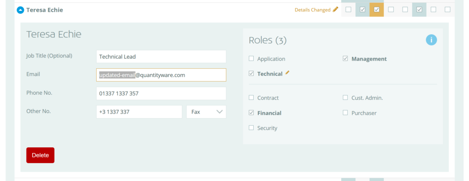
Task: Enable the Contract role checkbox
Action: [251, 98]
